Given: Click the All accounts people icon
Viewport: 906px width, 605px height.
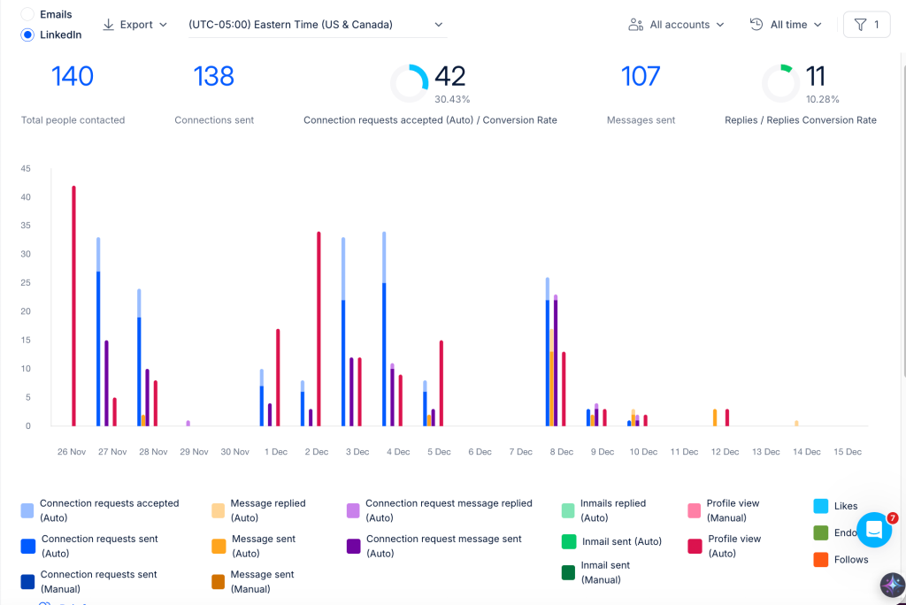Looking at the screenshot, I should [x=635, y=24].
